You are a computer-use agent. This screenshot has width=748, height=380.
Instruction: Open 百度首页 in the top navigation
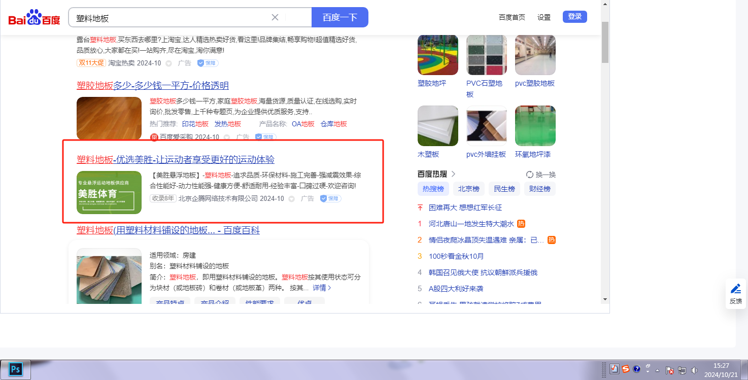click(512, 17)
